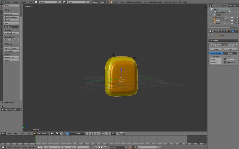Collapse the Edit panel in tool shelf
Viewport: 239px width, 149px height.
tap(5, 10)
